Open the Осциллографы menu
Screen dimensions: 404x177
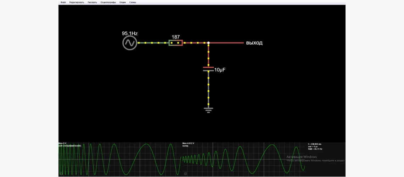(x=108, y=2)
